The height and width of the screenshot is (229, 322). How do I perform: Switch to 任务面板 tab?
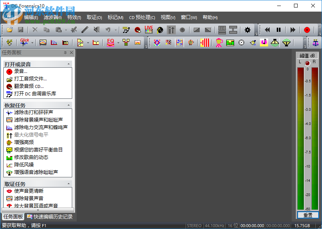point(13,217)
